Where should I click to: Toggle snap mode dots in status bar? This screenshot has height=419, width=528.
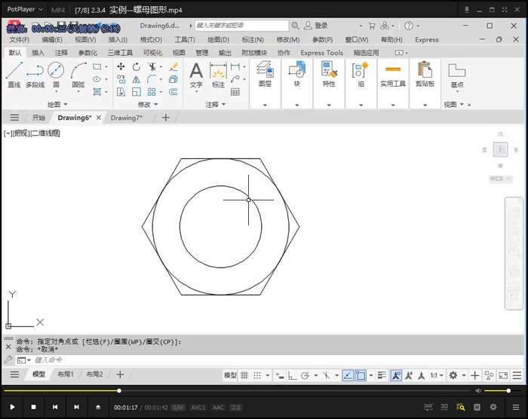[x=257, y=375]
